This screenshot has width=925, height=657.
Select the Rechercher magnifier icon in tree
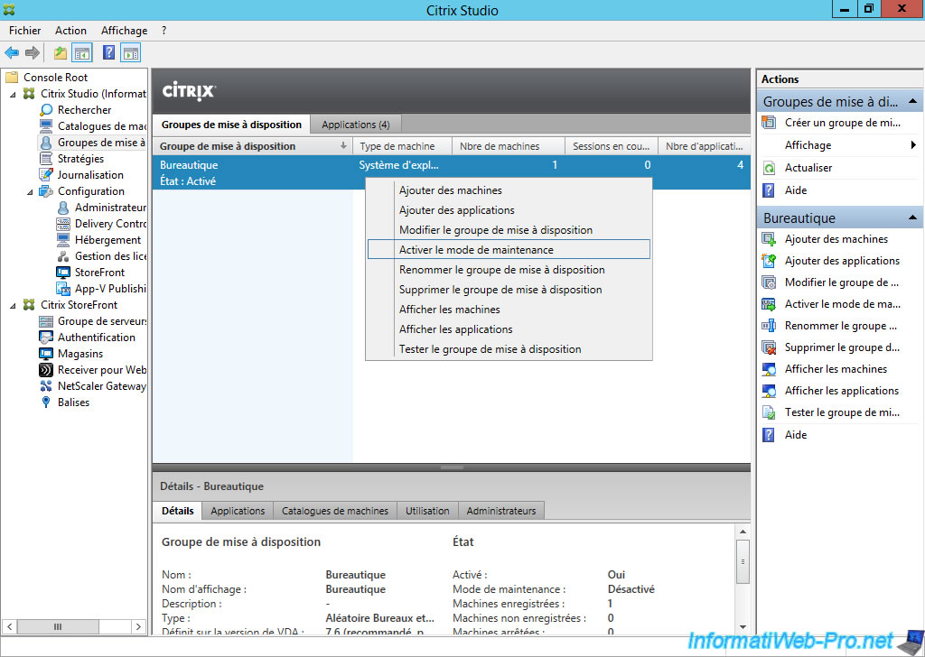coord(46,109)
